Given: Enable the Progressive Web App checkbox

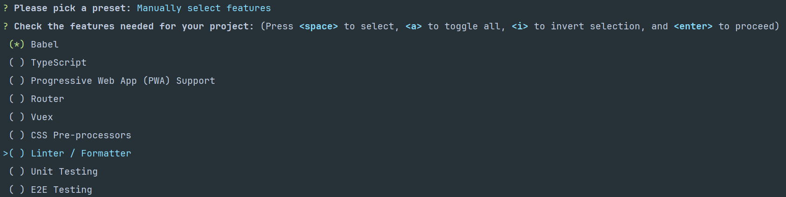Looking at the screenshot, I should click(17, 81).
